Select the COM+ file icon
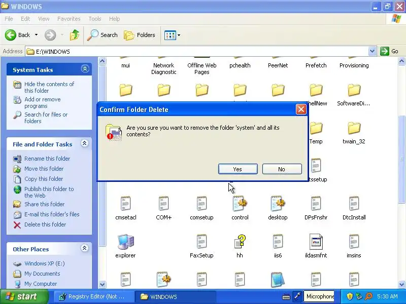This screenshot has height=304, width=406. [x=163, y=204]
